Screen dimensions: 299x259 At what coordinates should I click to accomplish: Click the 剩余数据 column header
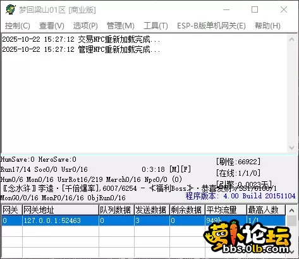(187, 210)
